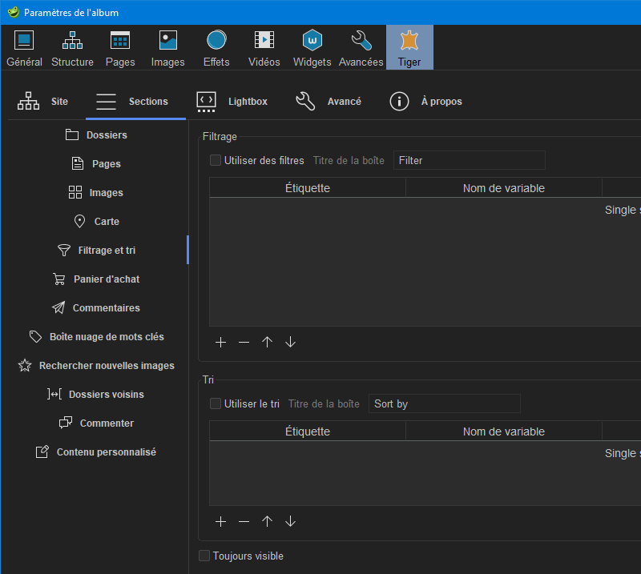Switch to the Lightbox tab
Viewport: 641px width, 574px height.
click(x=232, y=102)
